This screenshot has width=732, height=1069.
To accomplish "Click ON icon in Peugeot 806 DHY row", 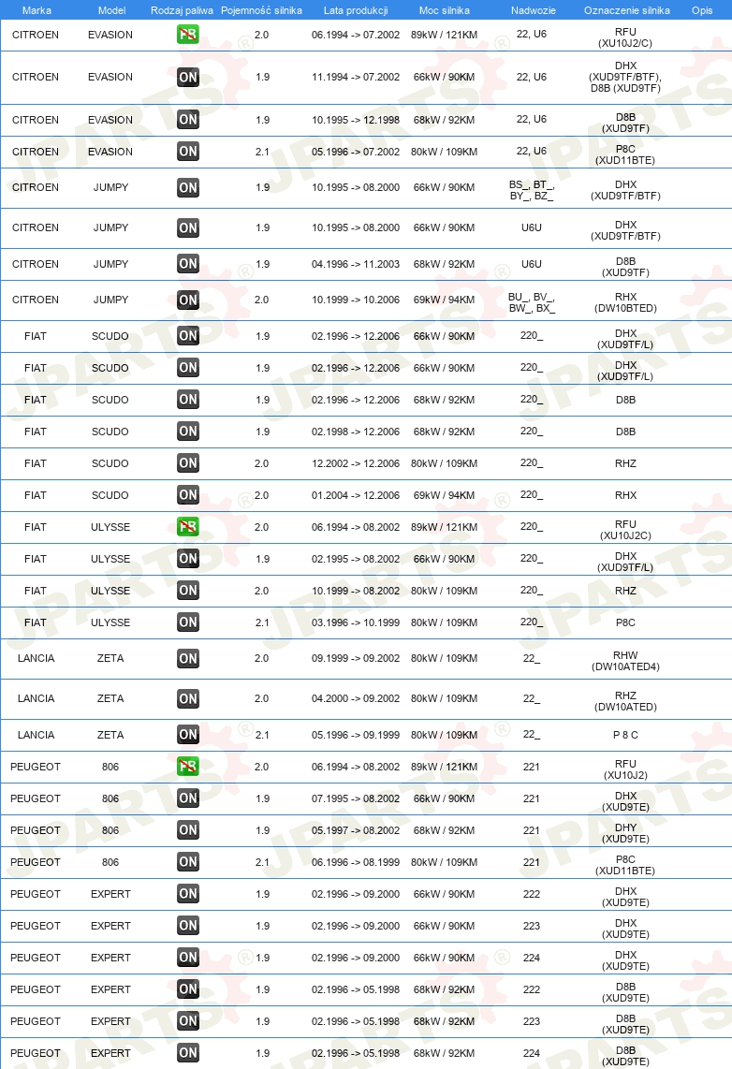I will 187,829.
